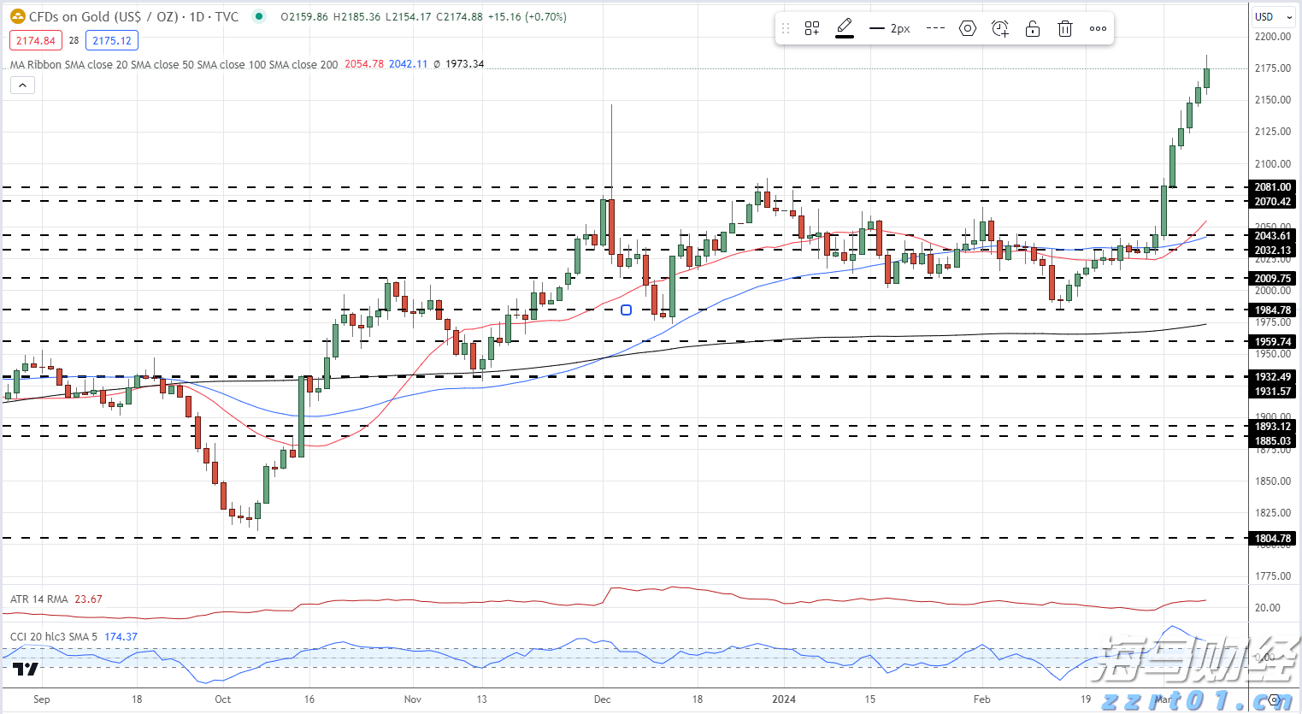Screen dimensions: 1302x714
Task: Open the USD currency dropdown
Action: (x=1273, y=16)
